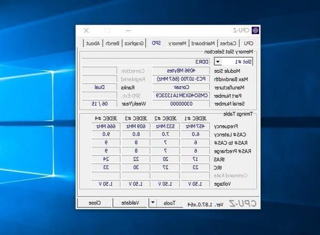Image resolution: width=320 pixels, height=235 pixels.
Task: Click the JEDEC #1 Voltage 1.50 V cell
Action: (195, 184)
